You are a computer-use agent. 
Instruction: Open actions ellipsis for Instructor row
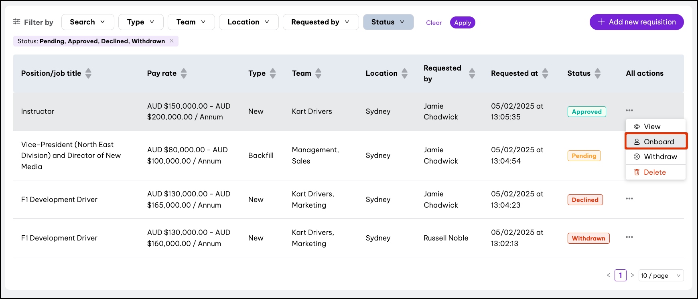(x=629, y=111)
